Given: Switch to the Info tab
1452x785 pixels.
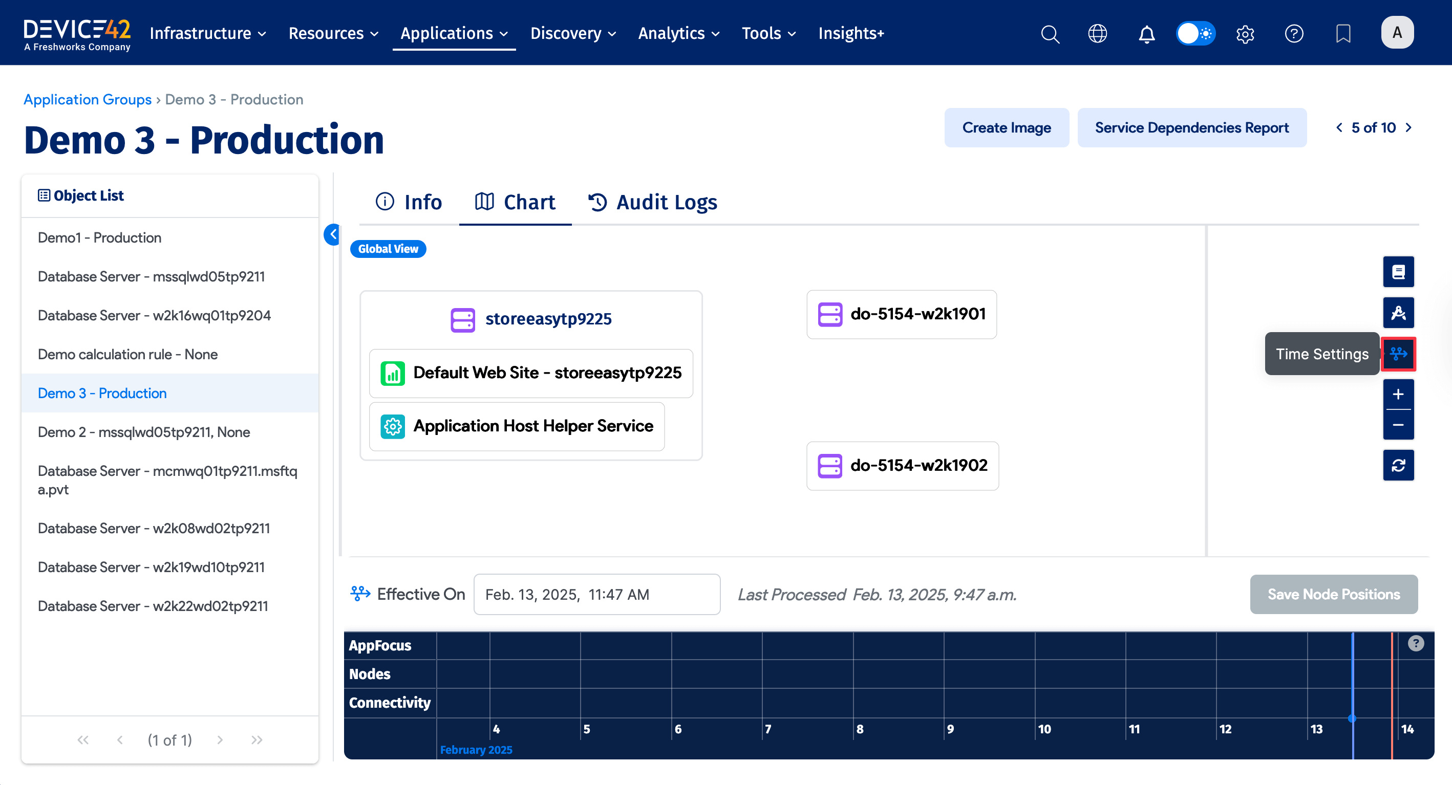Looking at the screenshot, I should (409, 202).
